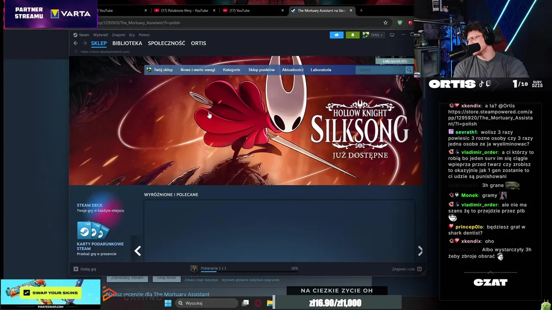Open Task View on the taskbar
Screen dimensions: 552x310
245,303
